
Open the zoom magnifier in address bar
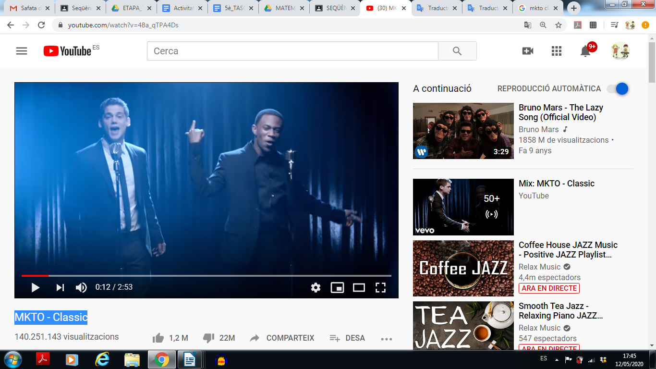pos(543,25)
